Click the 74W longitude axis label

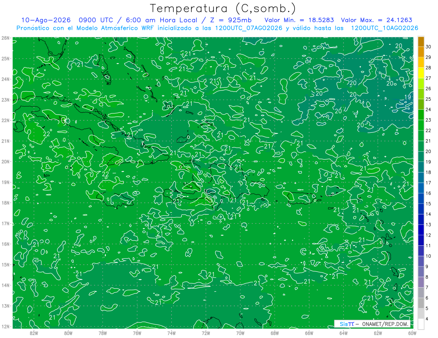pyautogui.click(x=171, y=333)
